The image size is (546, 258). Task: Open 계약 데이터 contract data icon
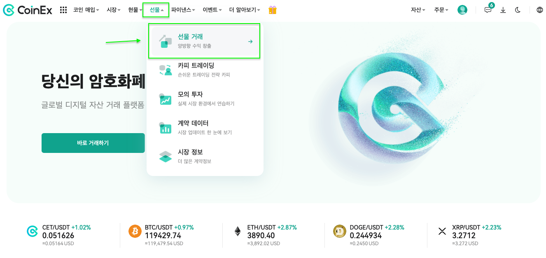[x=165, y=127]
